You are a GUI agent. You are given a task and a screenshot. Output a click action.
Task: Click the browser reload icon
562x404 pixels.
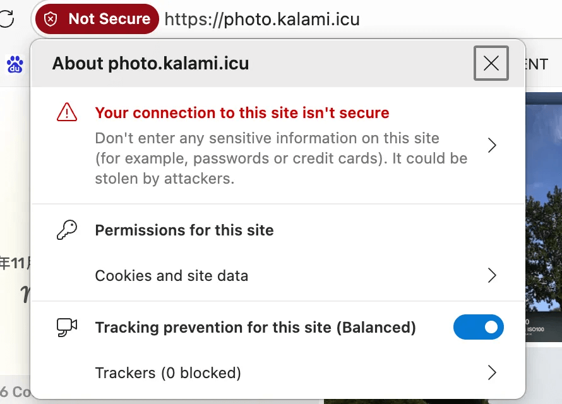(6, 19)
